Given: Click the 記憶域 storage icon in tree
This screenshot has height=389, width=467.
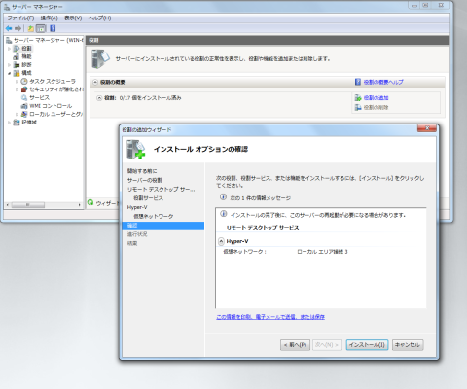Looking at the screenshot, I should (x=17, y=123).
